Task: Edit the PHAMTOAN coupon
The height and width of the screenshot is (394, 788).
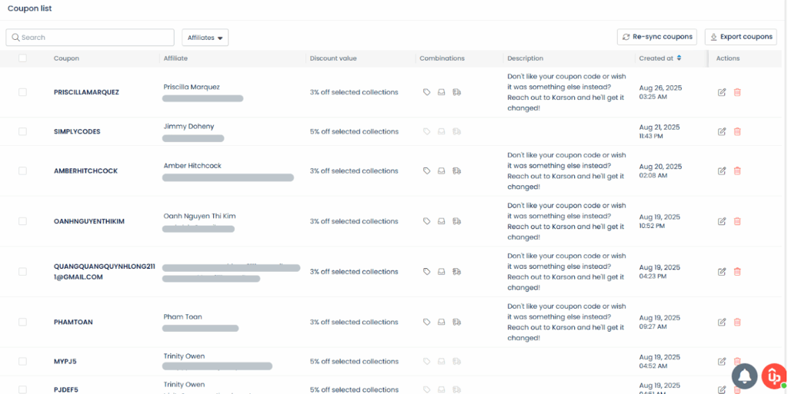Action: [722, 322]
